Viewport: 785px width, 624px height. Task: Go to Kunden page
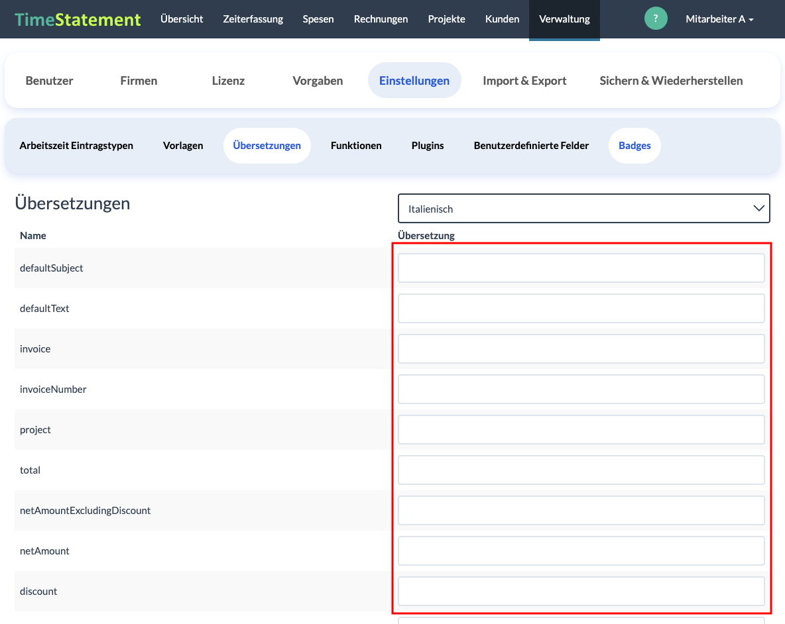[x=502, y=19]
